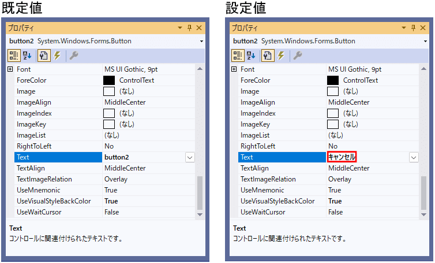Select UseVisualStyleBackColor property in right panel
Screen dimensions: 435x263
282,201
